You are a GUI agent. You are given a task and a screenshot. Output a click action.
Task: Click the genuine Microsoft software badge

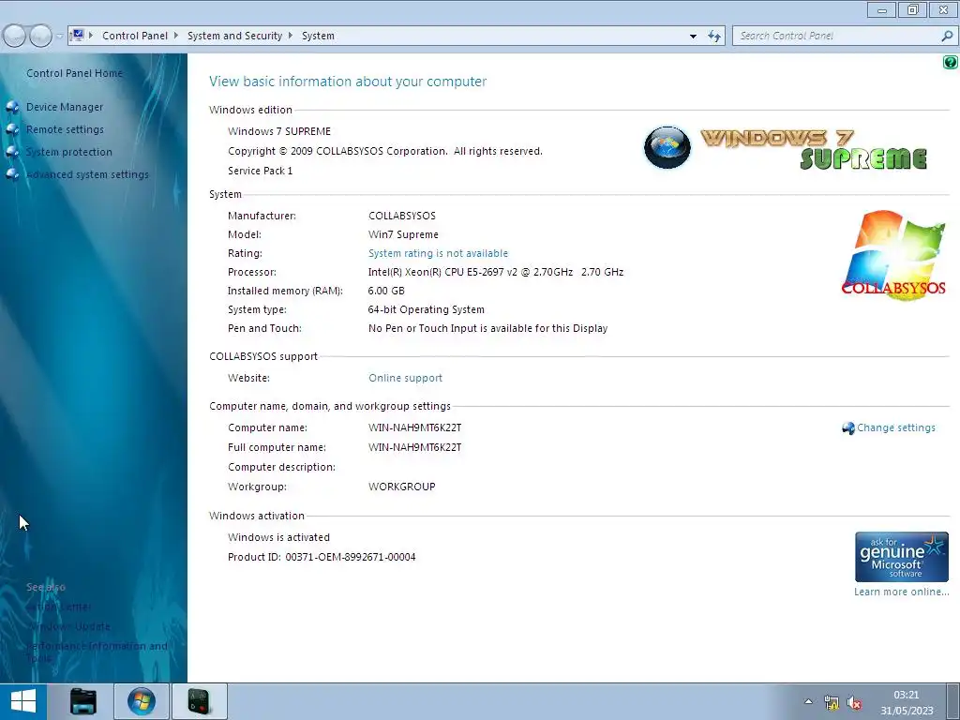click(901, 557)
